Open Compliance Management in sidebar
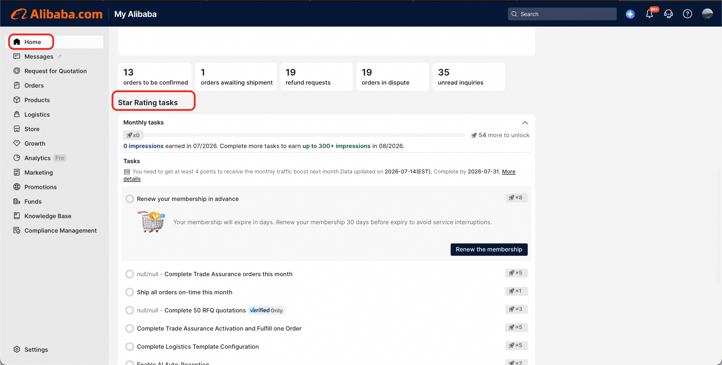 55,231
